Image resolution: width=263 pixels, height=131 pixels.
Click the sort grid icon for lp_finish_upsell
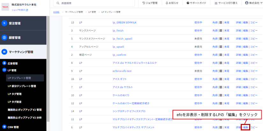pos(221,39)
